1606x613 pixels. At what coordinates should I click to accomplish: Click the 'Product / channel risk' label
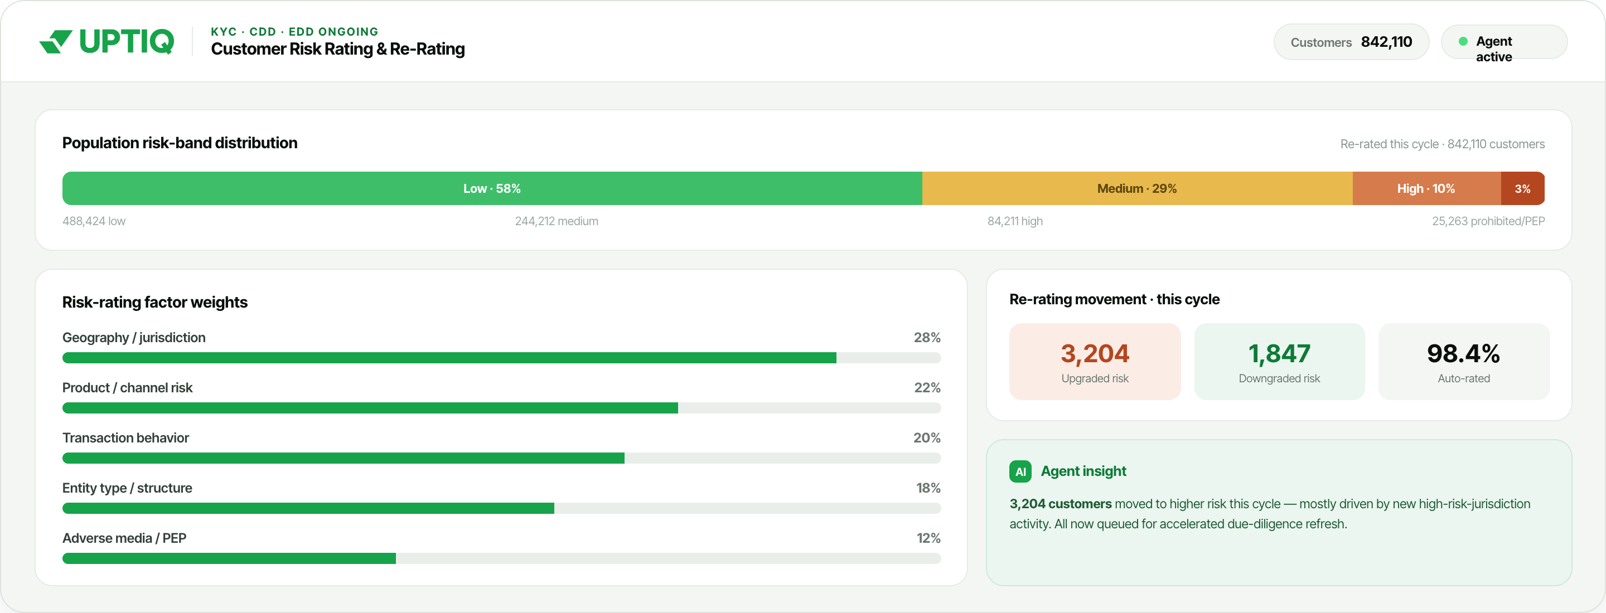(x=127, y=387)
